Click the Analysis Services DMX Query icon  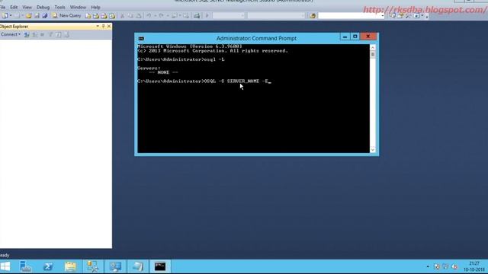[x=104, y=15]
